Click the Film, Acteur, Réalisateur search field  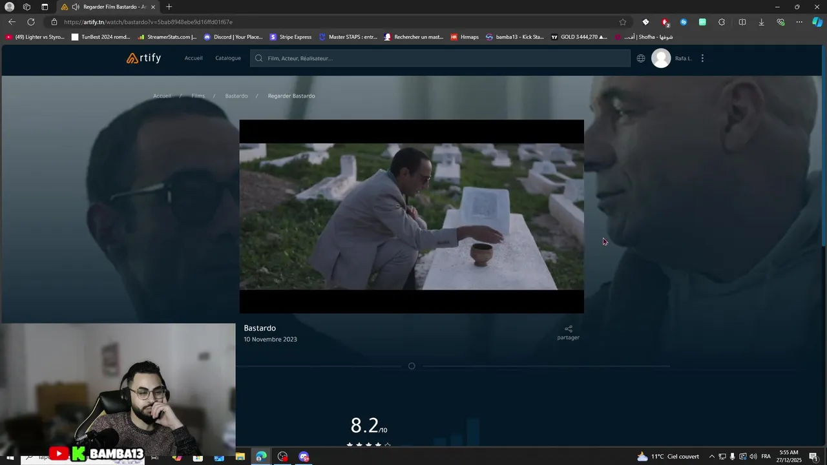[x=440, y=58]
